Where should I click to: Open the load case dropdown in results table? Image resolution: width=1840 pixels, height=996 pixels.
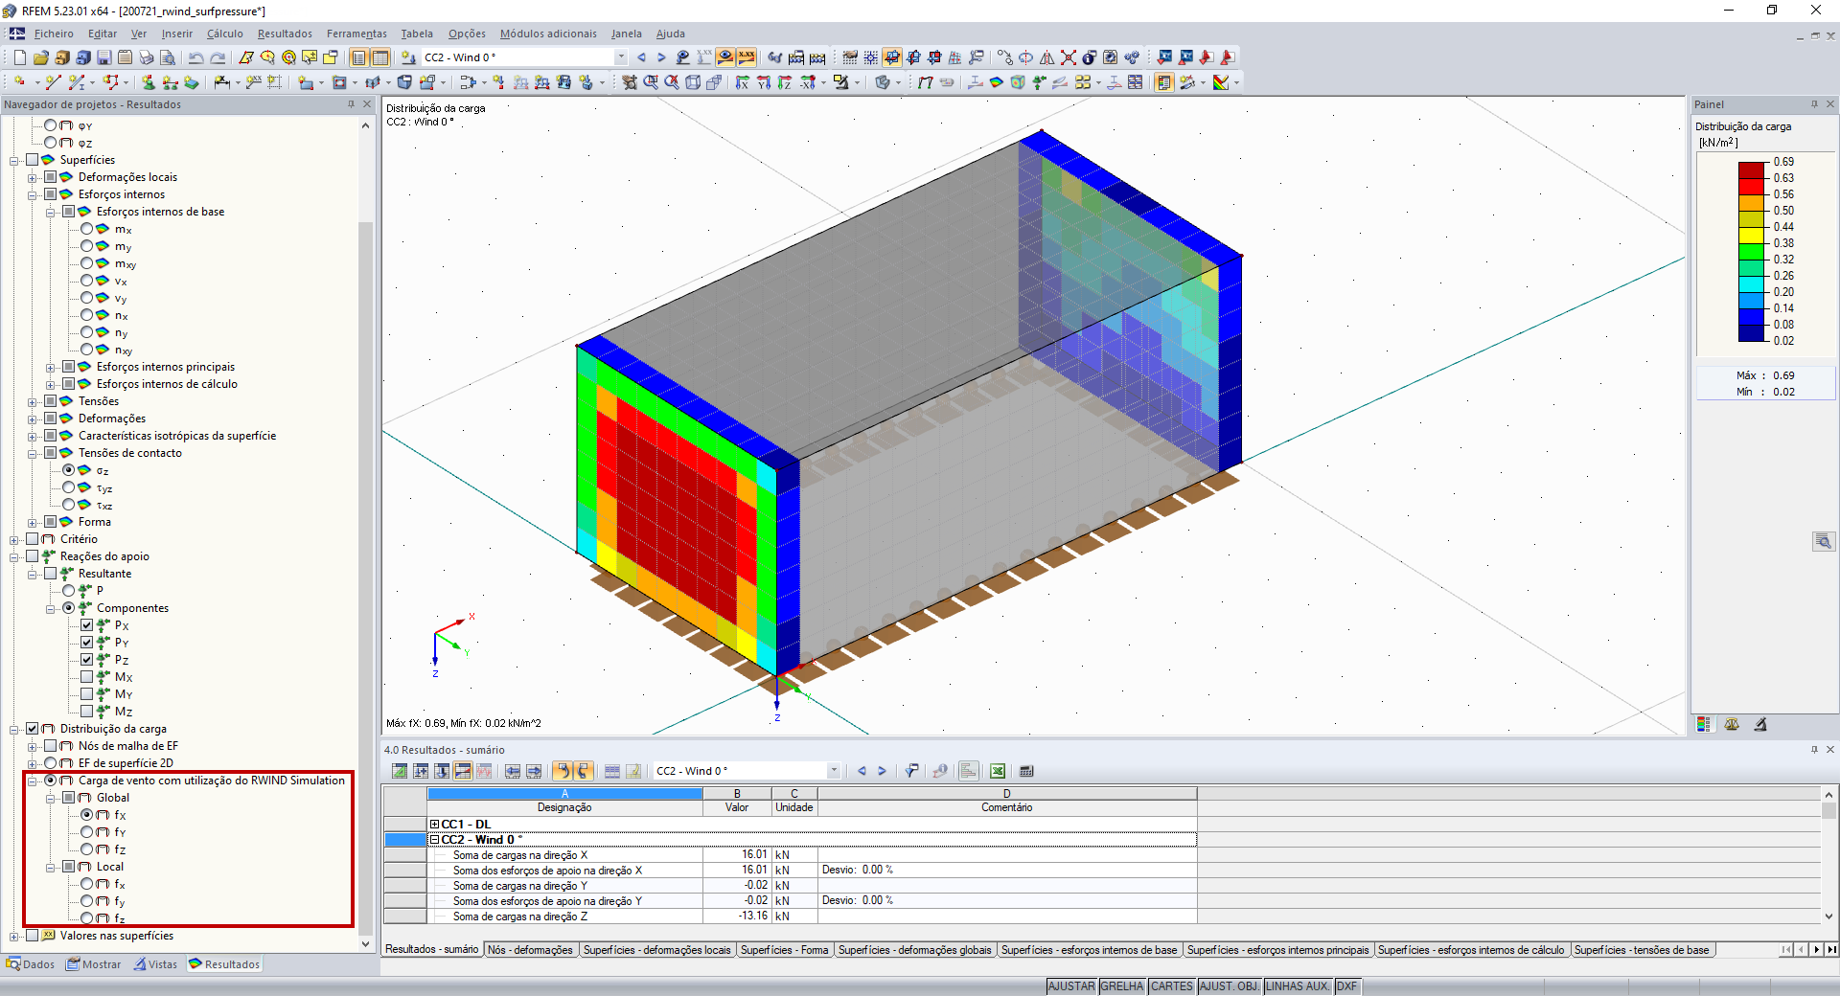[834, 771]
